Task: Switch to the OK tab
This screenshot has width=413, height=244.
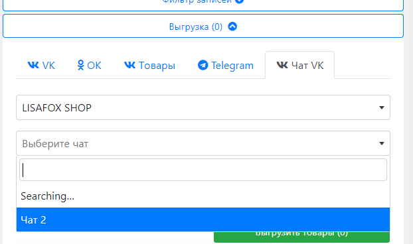Action: 89,65
